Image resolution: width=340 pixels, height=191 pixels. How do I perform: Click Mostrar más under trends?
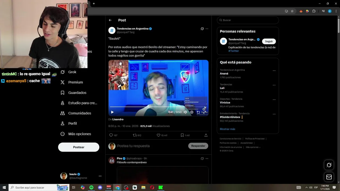[227, 129]
